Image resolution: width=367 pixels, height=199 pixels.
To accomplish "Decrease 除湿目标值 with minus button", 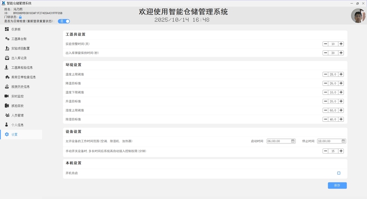I will 325,119.
